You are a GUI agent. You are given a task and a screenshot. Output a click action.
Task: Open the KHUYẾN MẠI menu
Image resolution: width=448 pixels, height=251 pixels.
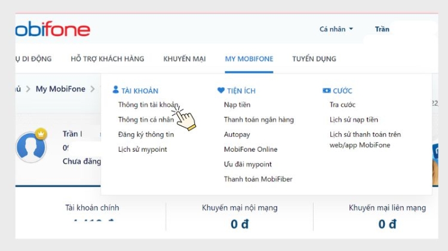(185, 59)
